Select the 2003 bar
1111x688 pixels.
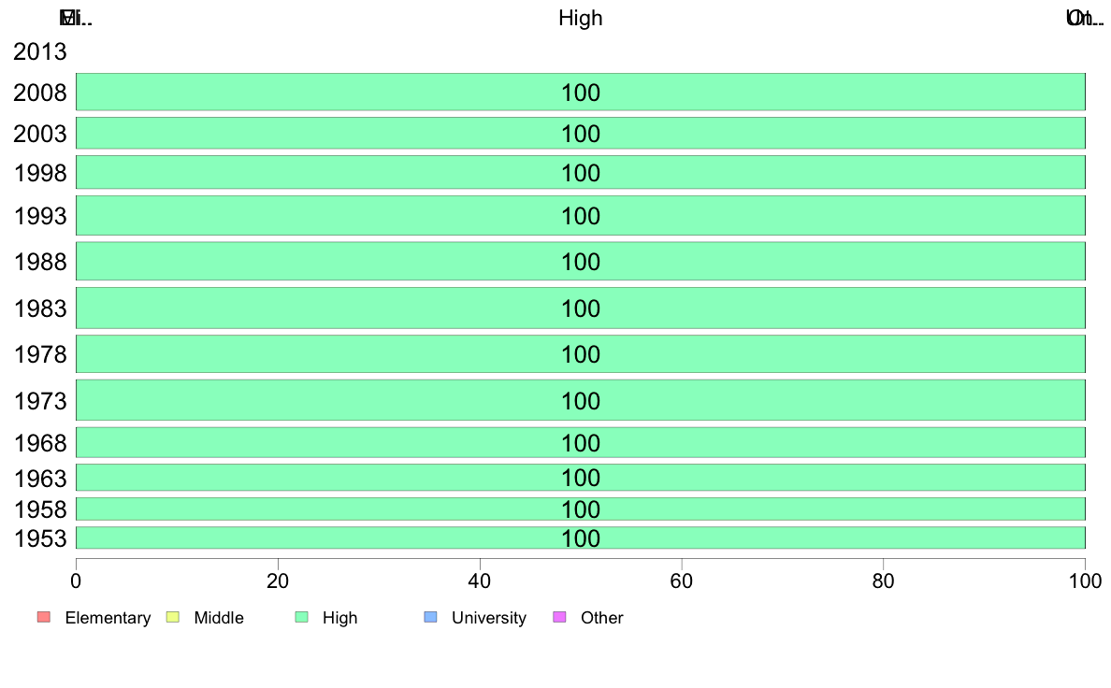(581, 134)
